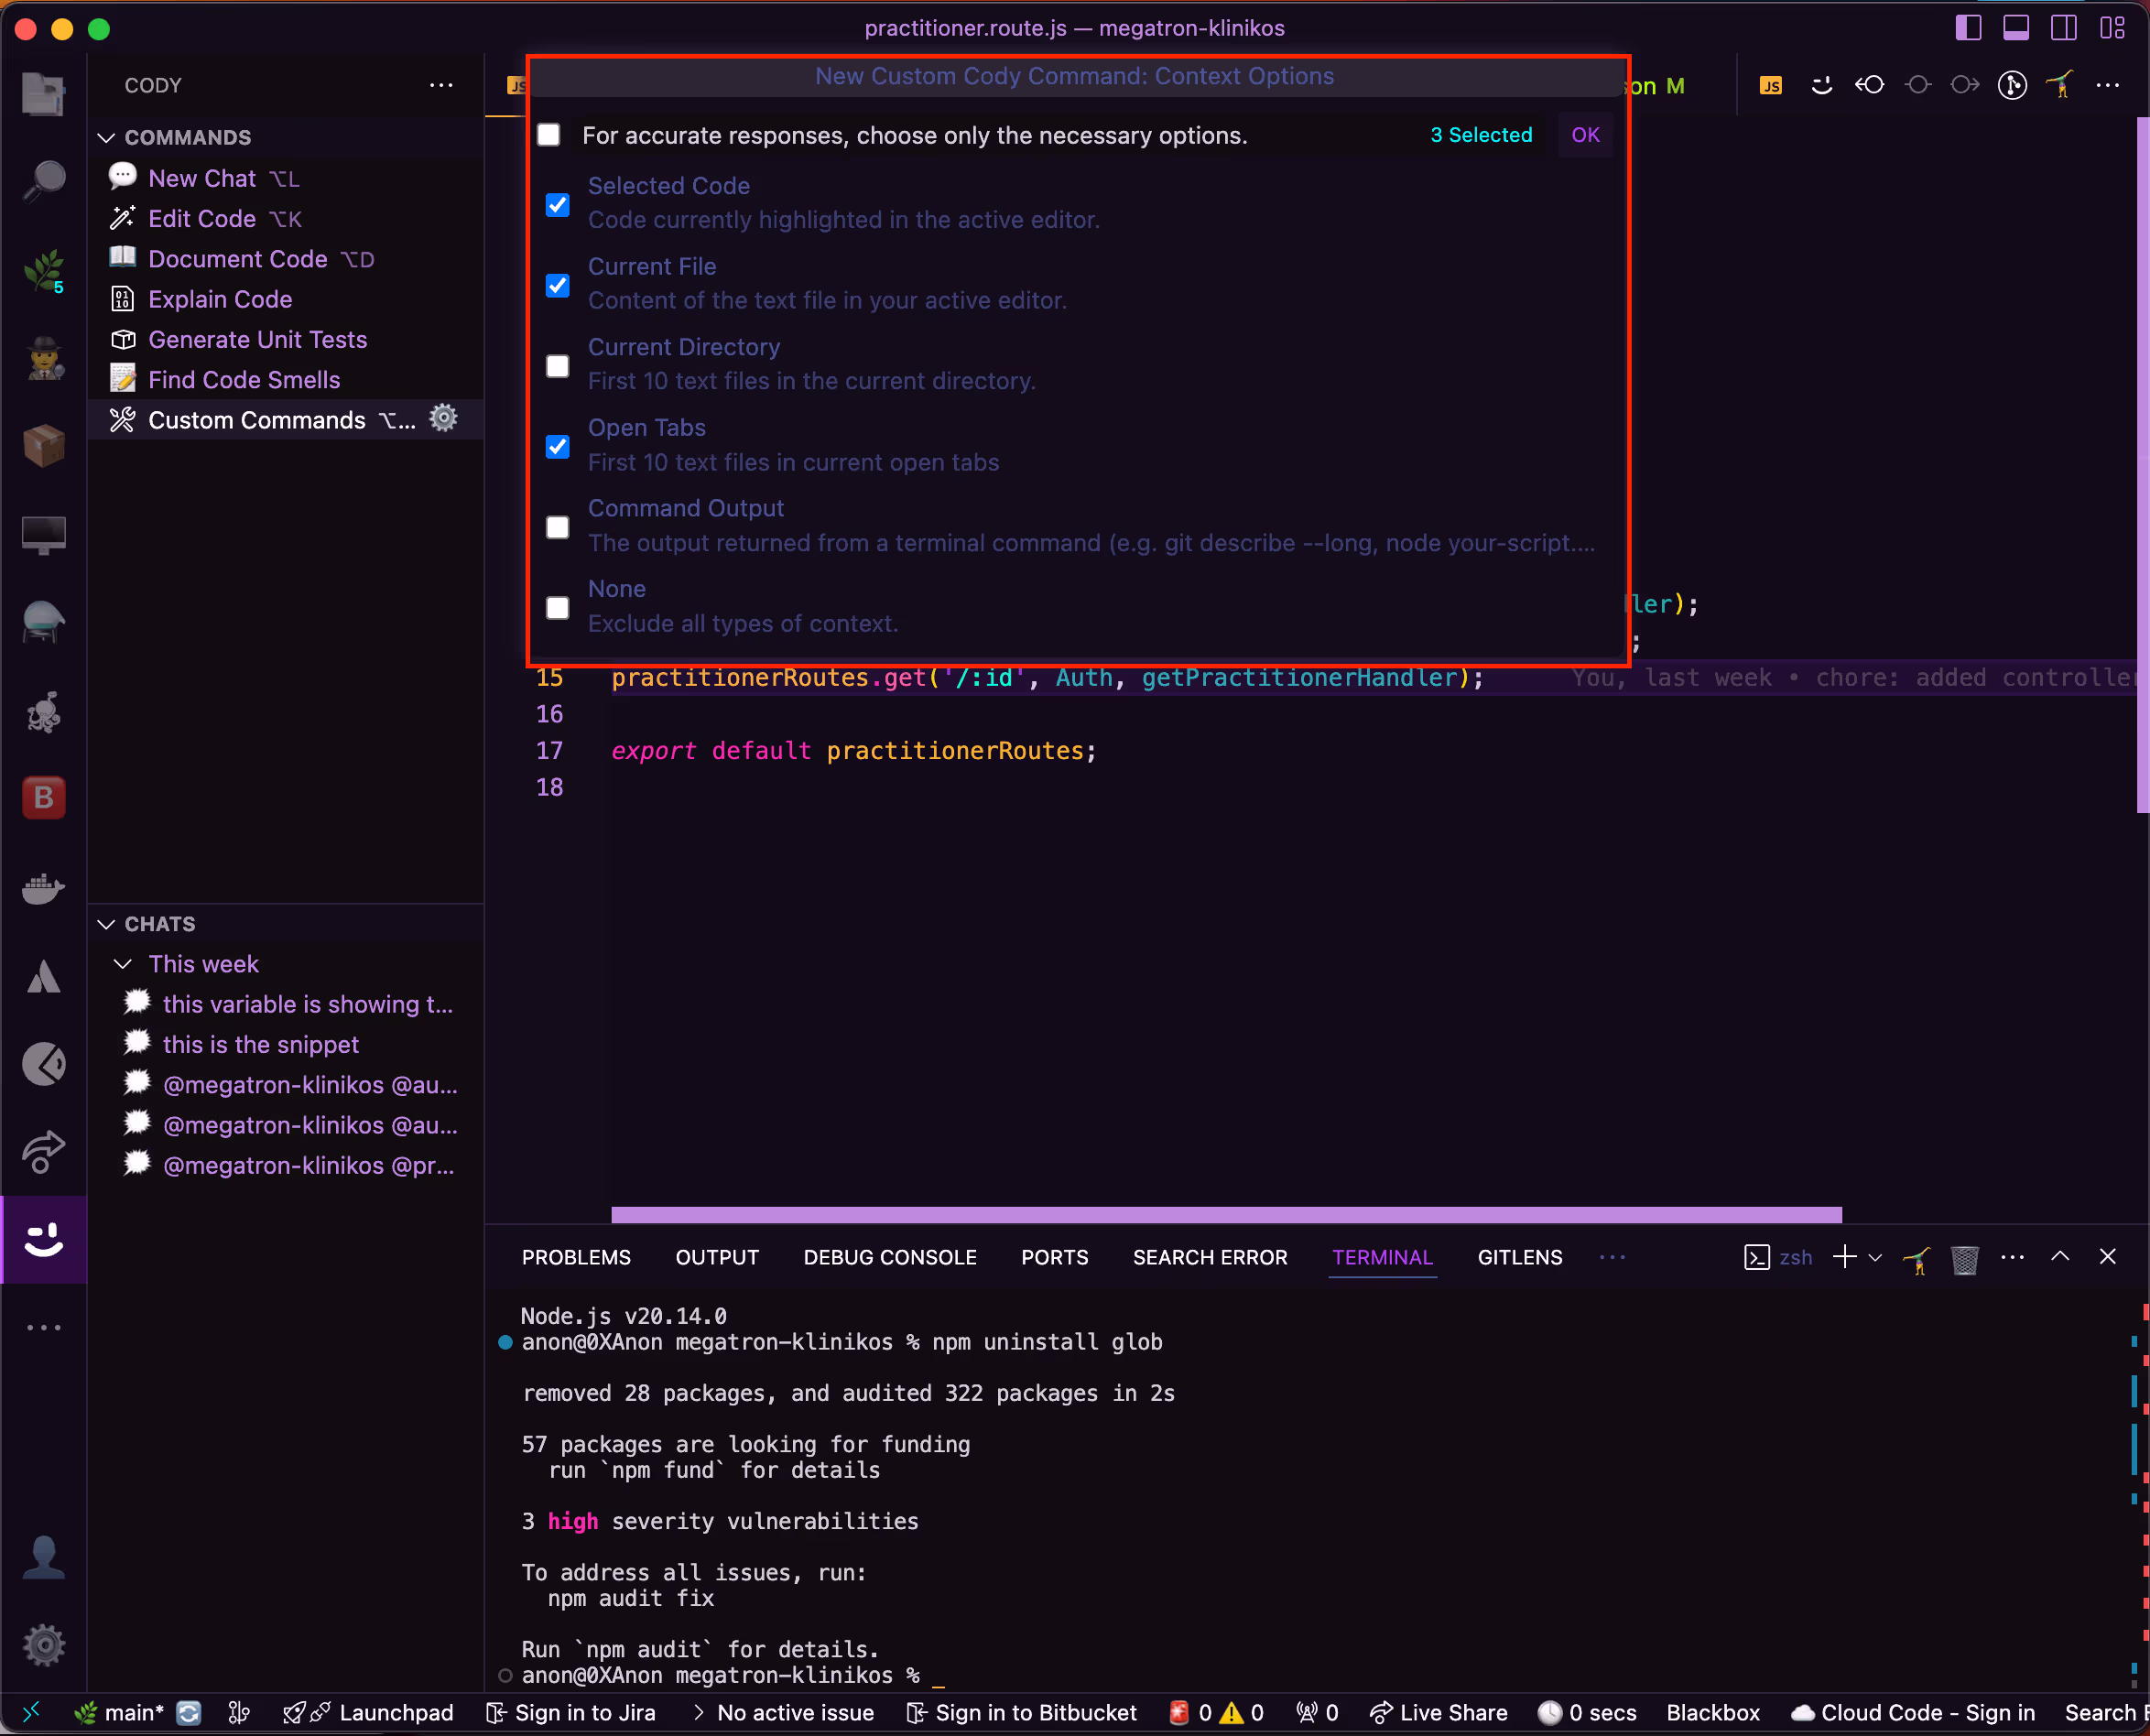This screenshot has width=2150, height=1736.
Task: Kill terminal with the trash icon
Action: 1964,1258
